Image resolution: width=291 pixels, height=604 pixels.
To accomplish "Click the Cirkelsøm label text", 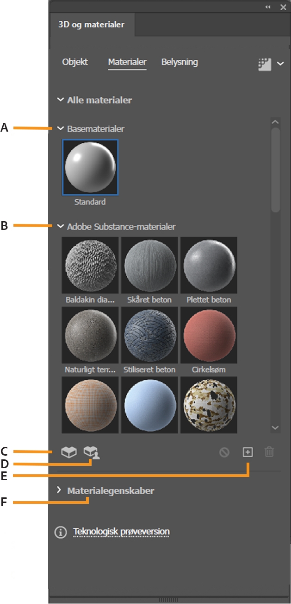I will 209,369.
